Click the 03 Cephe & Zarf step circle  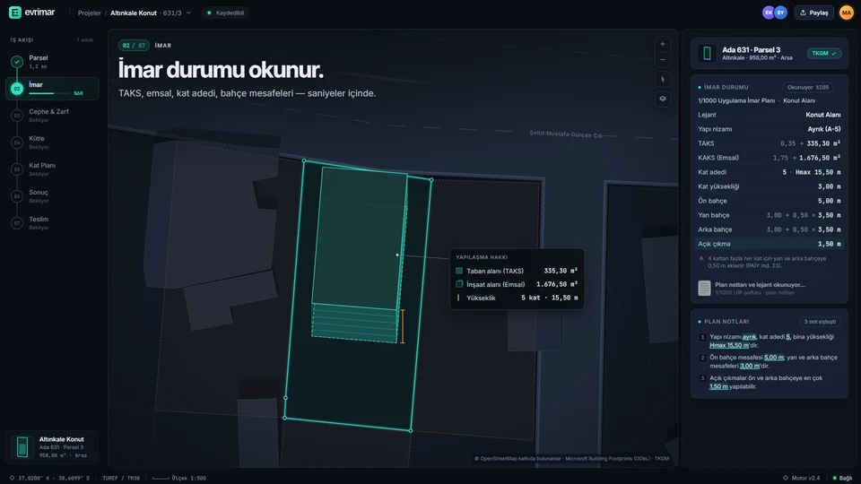[x=17, y=116]
